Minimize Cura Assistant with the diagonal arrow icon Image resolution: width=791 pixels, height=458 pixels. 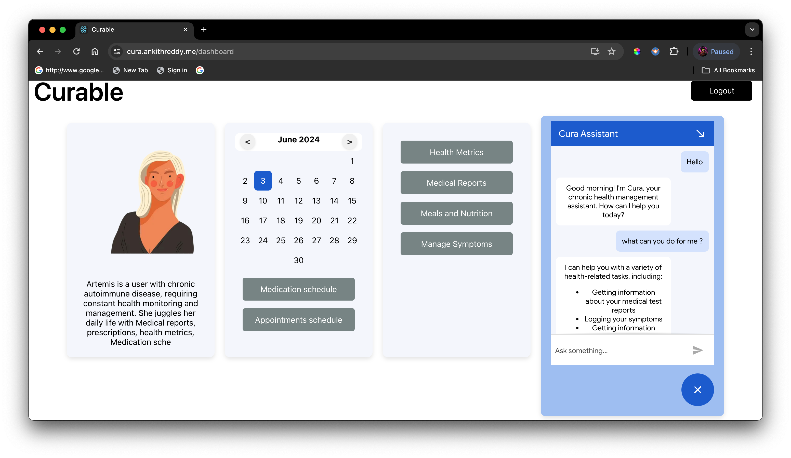pyautogui.click(x=700, y=134)
